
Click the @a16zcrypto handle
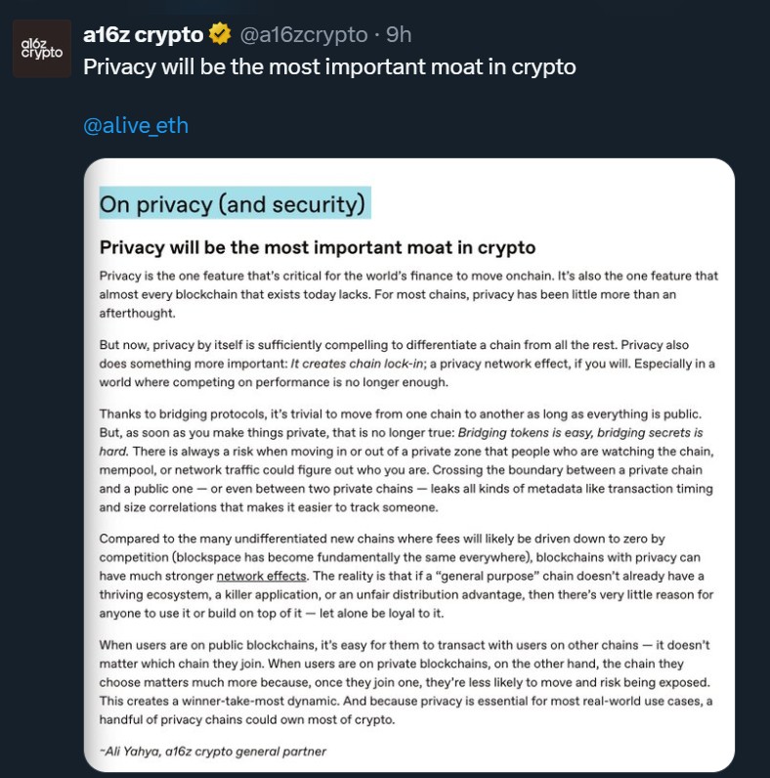coord(305,35)
